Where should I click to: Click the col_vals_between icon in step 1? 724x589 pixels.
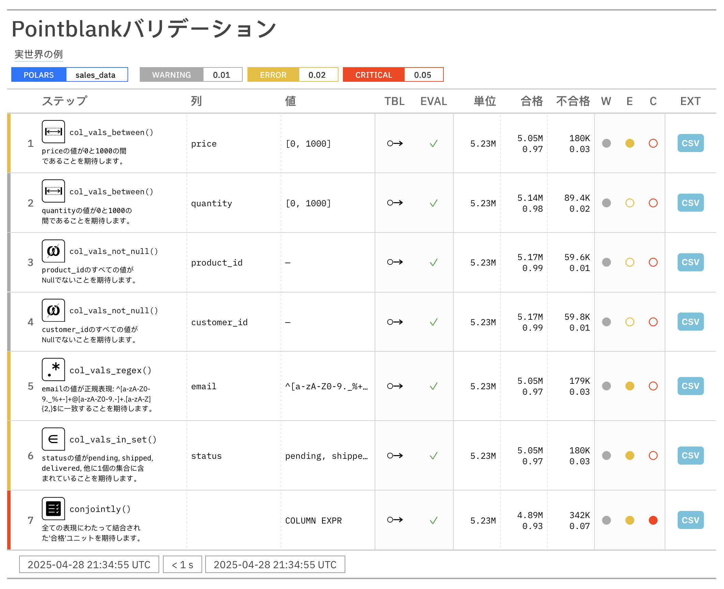53,132
